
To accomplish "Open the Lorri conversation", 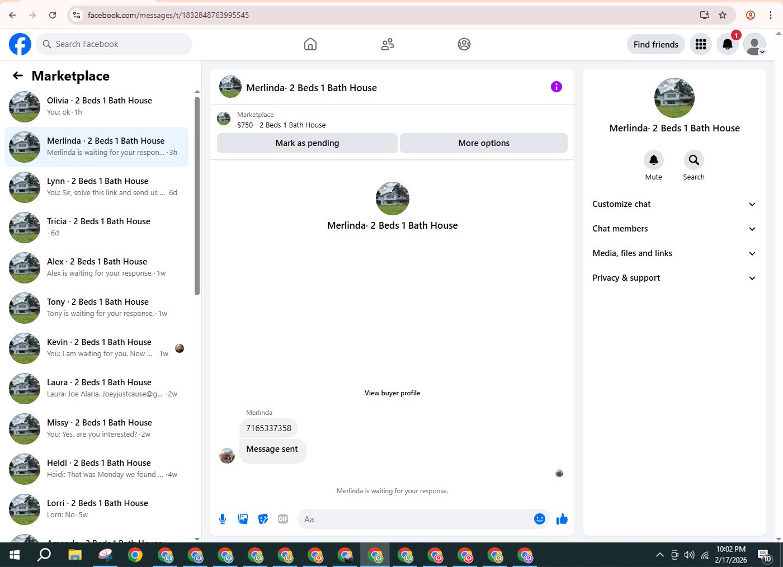I will click(x=96, y=509).
